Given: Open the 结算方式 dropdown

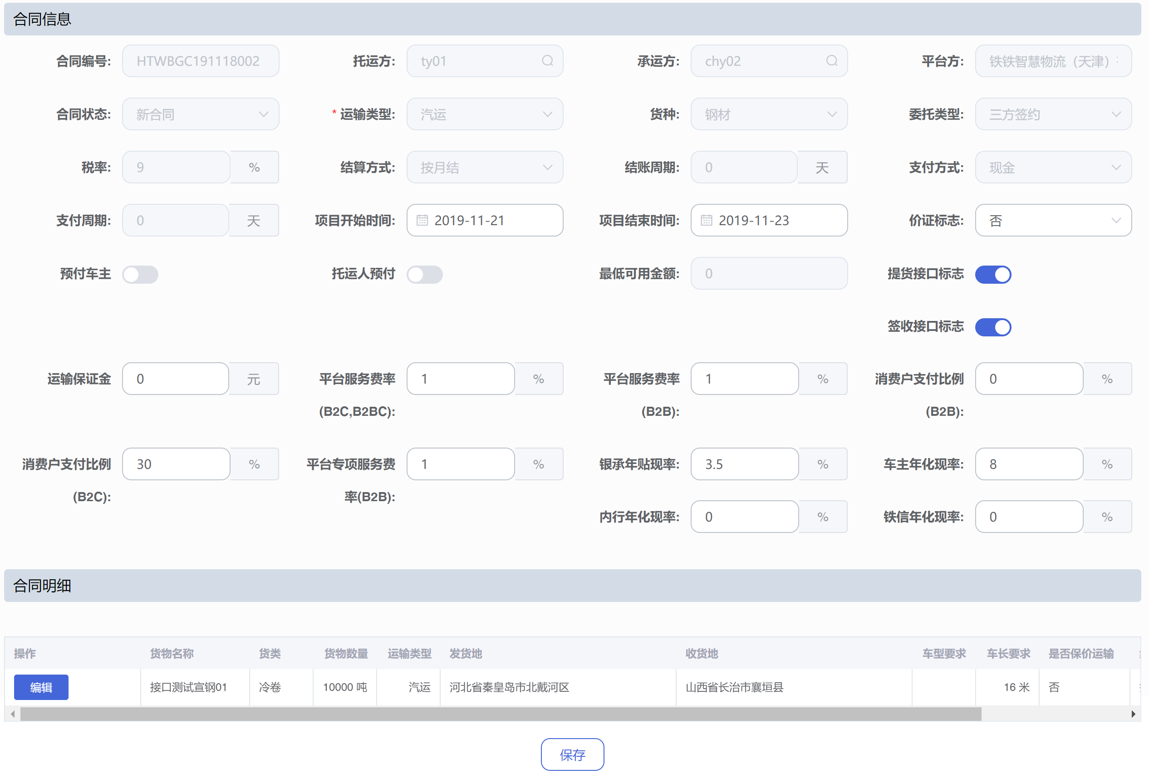Looking at the screenshot, I should (x=485, y=168).
